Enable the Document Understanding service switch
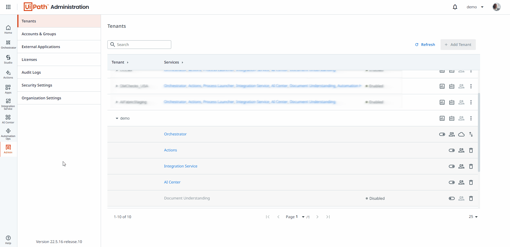 pyautogui.click(x=452, y=198)
